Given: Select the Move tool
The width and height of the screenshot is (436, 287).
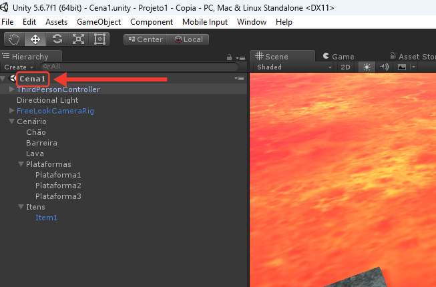Looking at the screenshot, I should [x=35, y=39].
